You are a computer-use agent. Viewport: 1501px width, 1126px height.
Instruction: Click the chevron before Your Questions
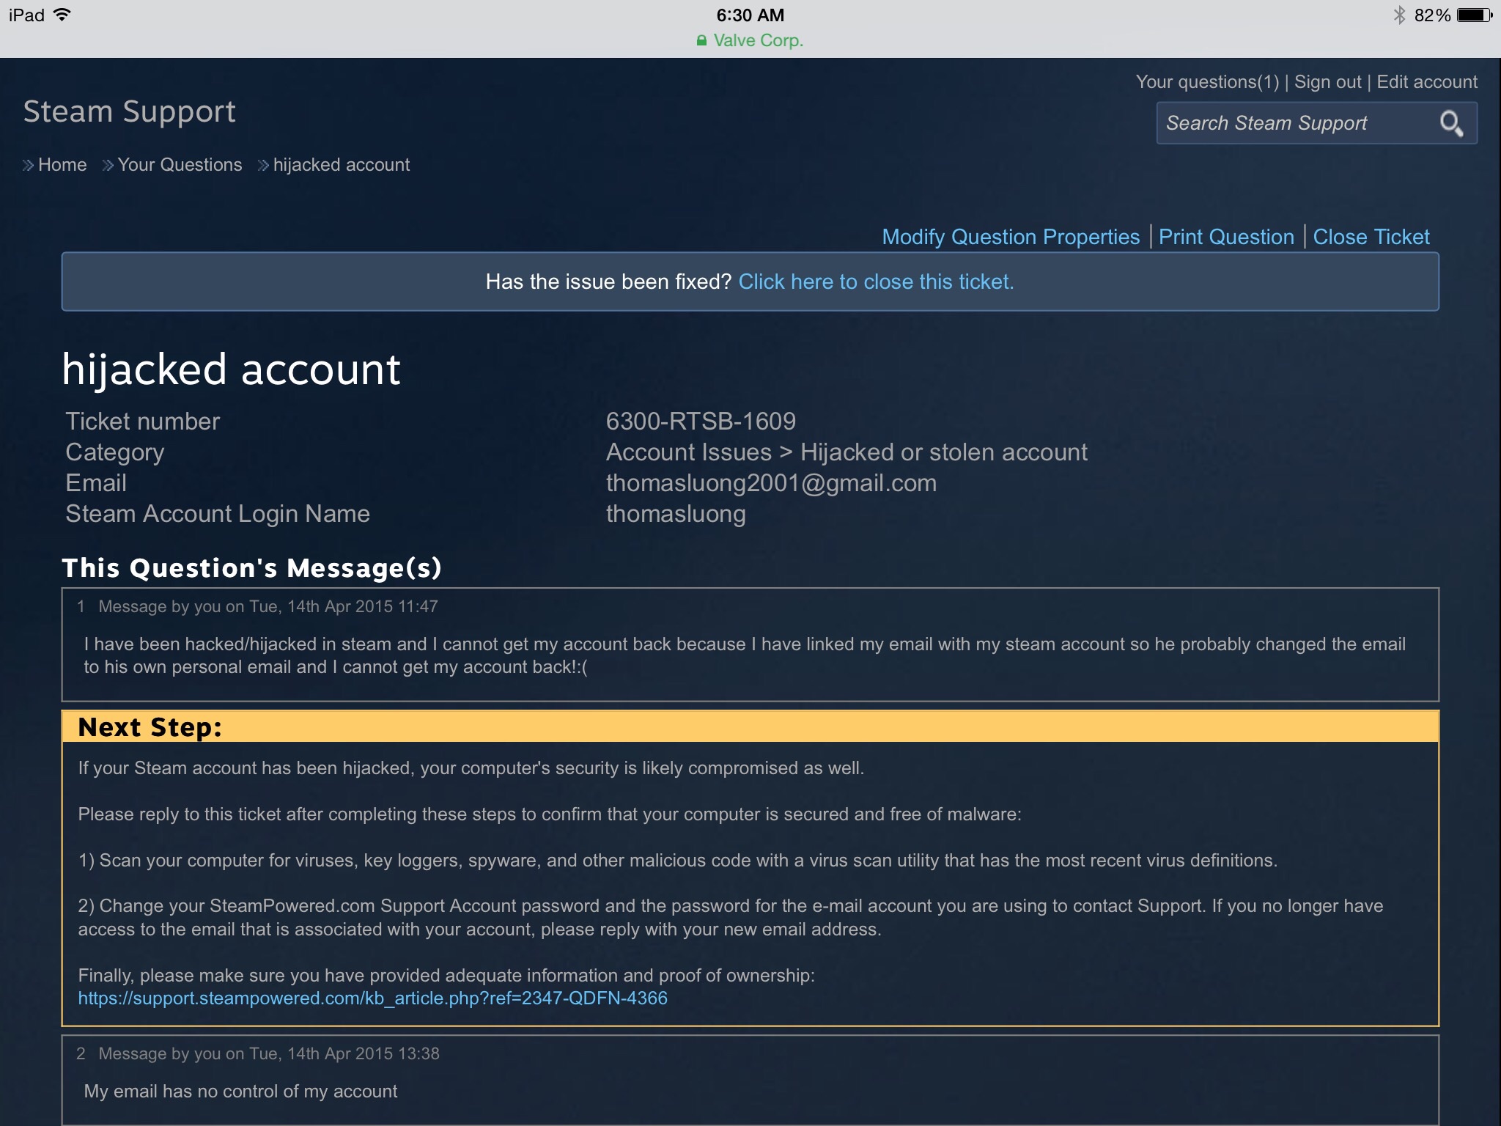coord(108,166)
